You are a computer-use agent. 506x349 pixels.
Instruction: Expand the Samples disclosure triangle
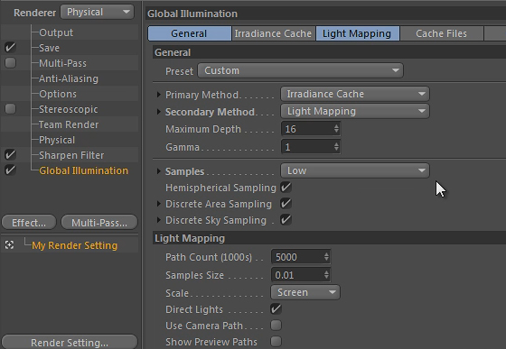(x=158, y=171)
